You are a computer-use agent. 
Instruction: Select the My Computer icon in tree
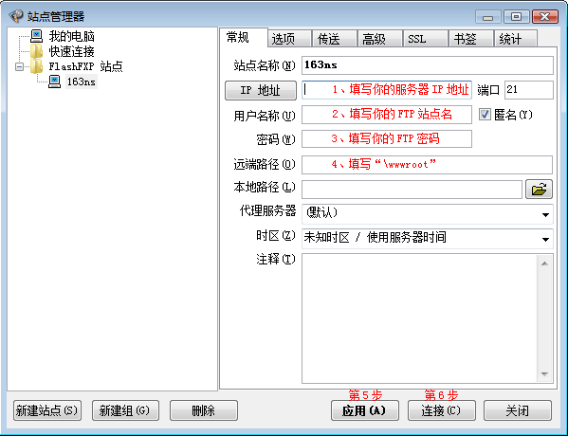pyautogui.click(x=37, y=36)
